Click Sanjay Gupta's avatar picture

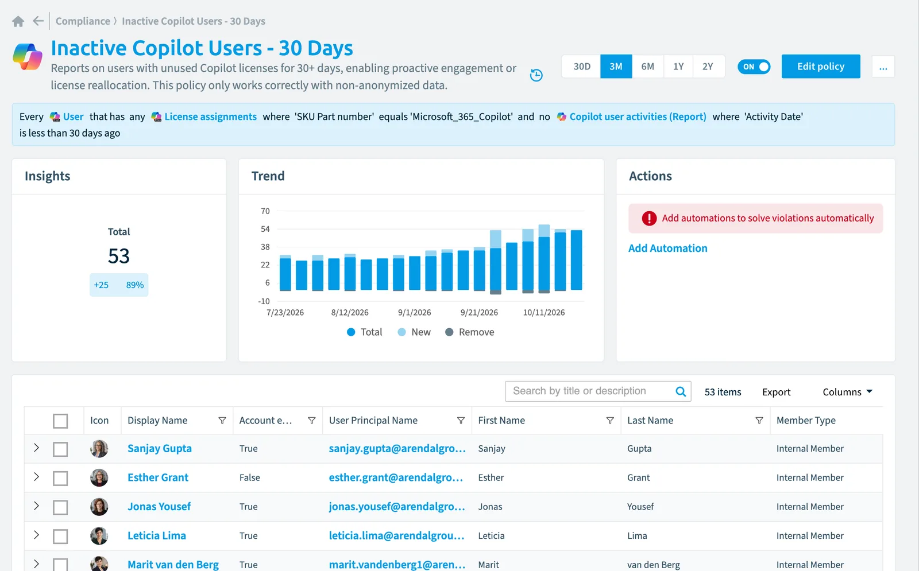[x=99, y=449]
